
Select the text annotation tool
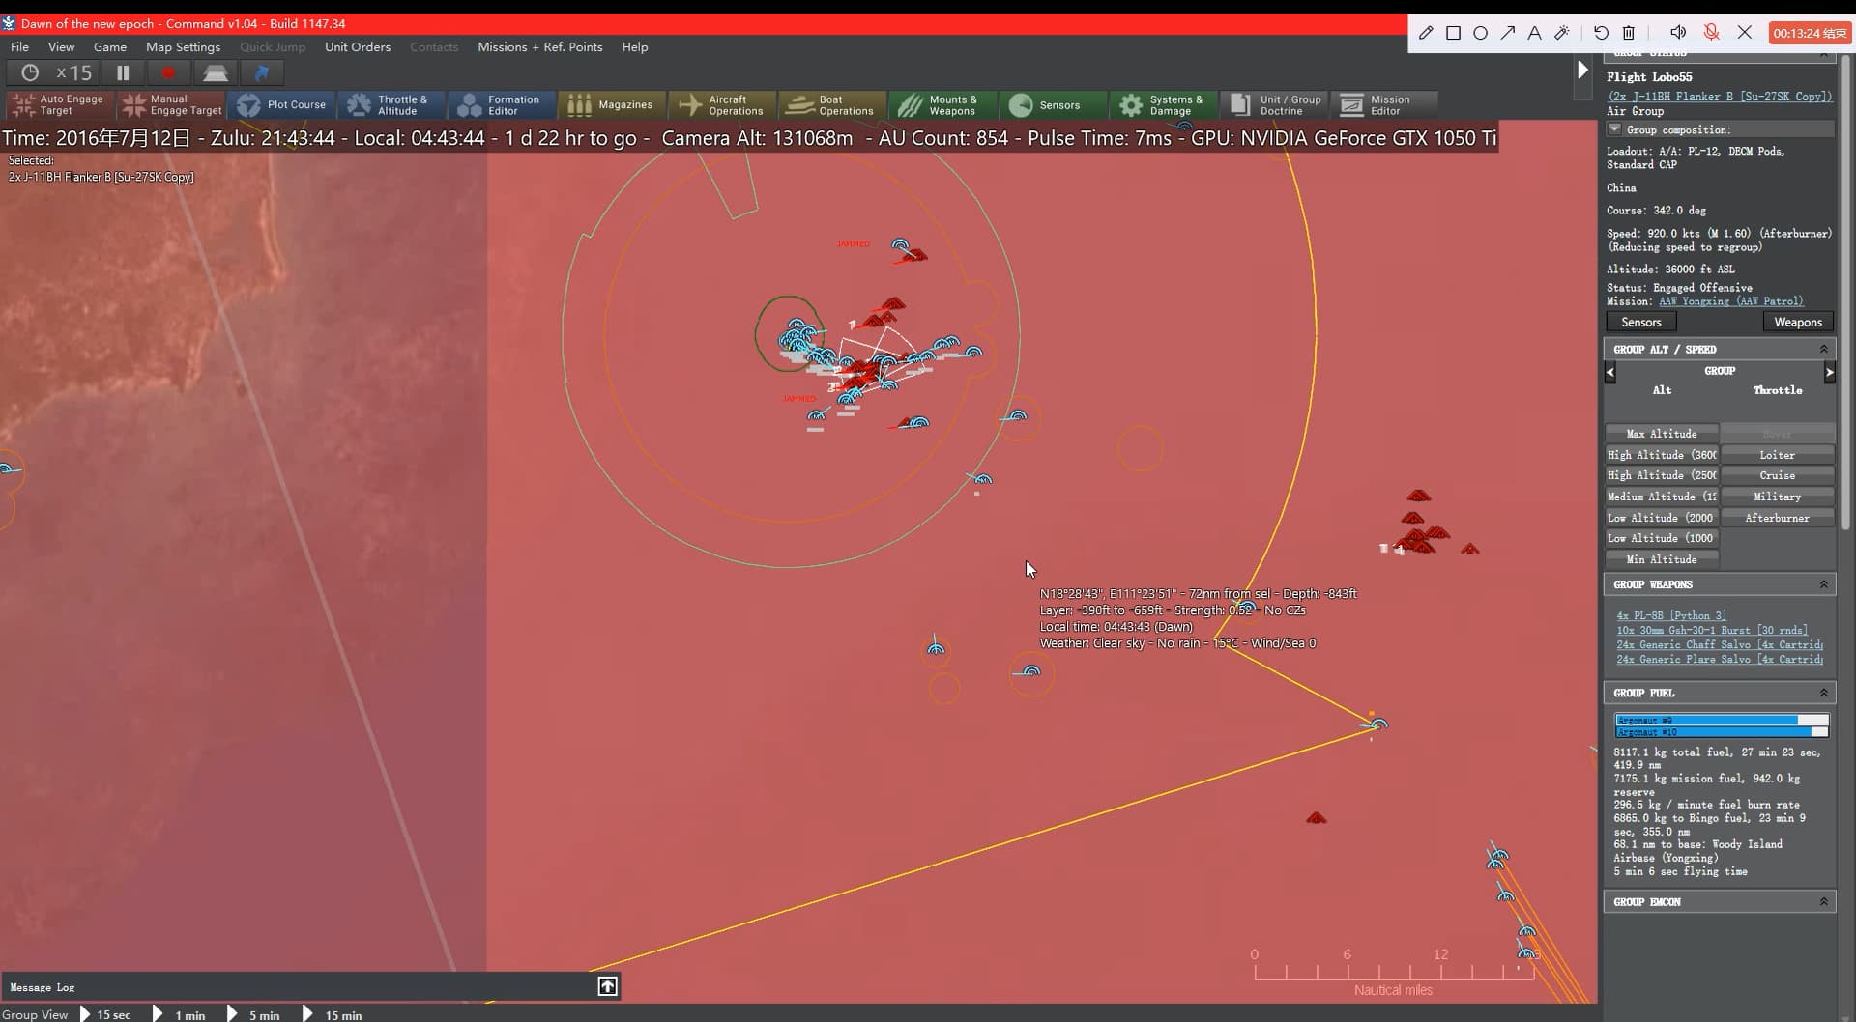(x=1534, y=33)
